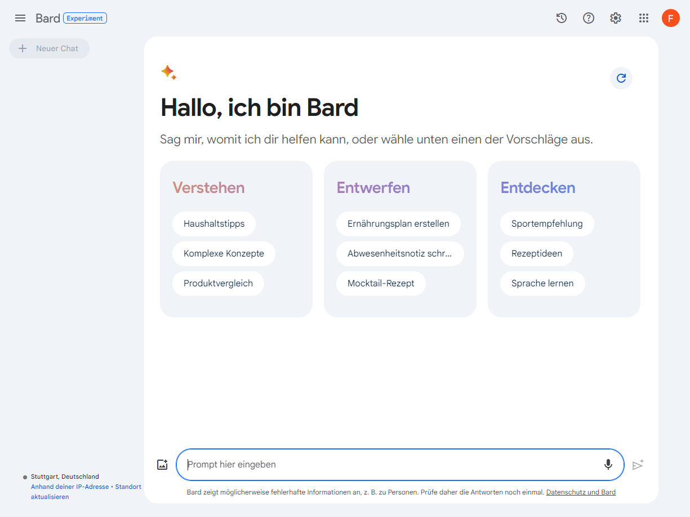The width and height of the screenshot is (690, 517).
Task: Start a Neuer Chat
Action: tap(49, 48)
